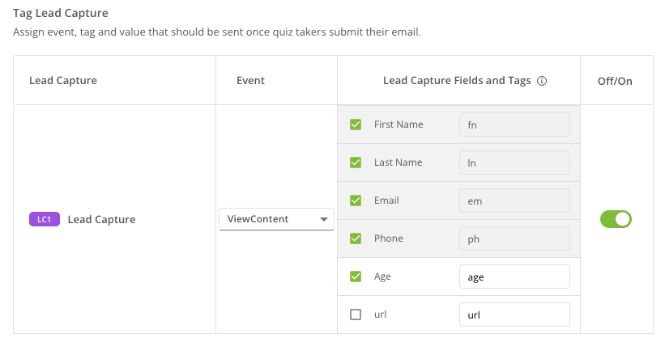This screenshot has height=342, width=665.
Task: Enable the url checkbox
Action: click(356, 315)
